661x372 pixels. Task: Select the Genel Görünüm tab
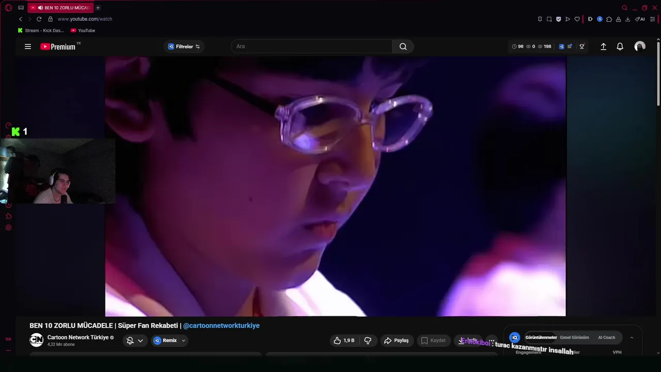(574, 337)
